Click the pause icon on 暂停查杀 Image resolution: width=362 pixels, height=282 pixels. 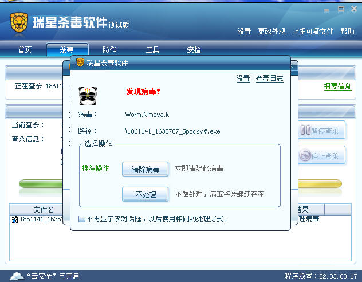click(305, 130)
